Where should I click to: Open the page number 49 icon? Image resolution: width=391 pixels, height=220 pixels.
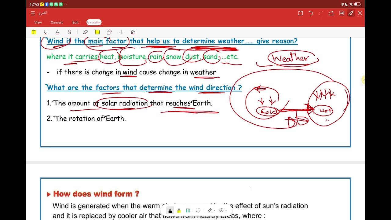[x=342, y=13]
